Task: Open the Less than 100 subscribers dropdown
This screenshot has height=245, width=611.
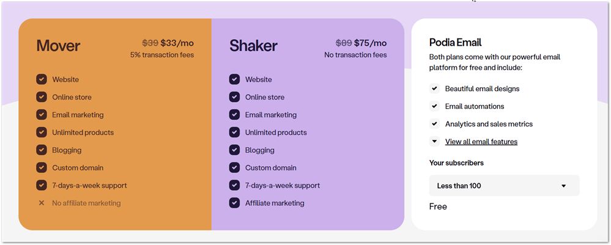Action: 504,186
